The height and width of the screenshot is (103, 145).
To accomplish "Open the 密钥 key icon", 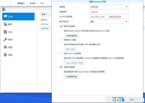I will click(5, 39).
